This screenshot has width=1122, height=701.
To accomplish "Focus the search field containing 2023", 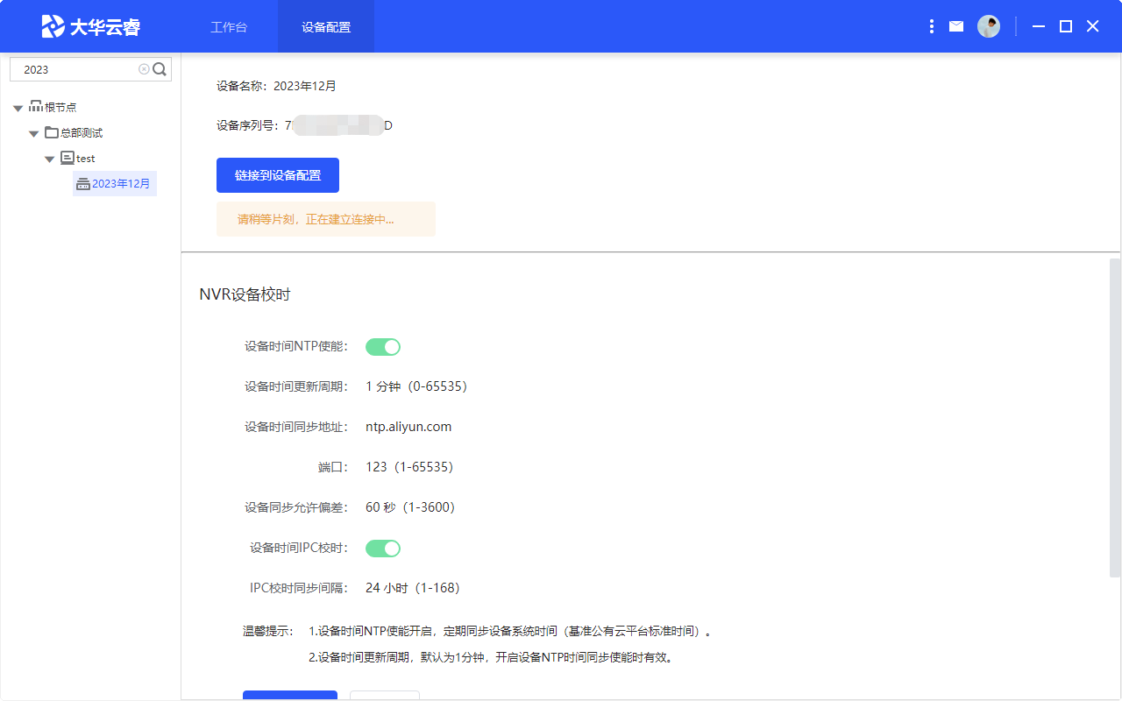I will pos(77,69).
